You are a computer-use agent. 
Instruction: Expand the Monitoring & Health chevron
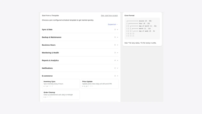117,53
